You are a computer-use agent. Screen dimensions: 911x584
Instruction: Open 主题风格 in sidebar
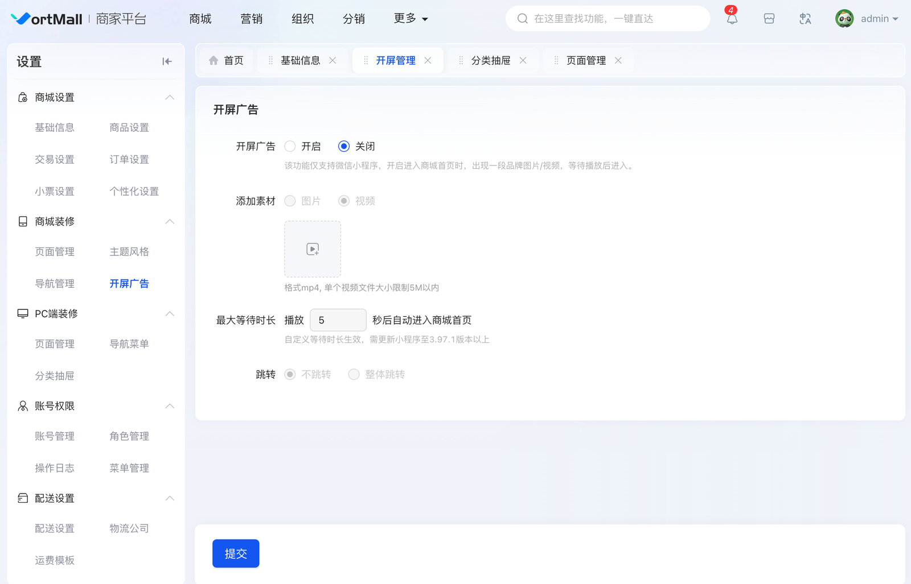[129, 251]
